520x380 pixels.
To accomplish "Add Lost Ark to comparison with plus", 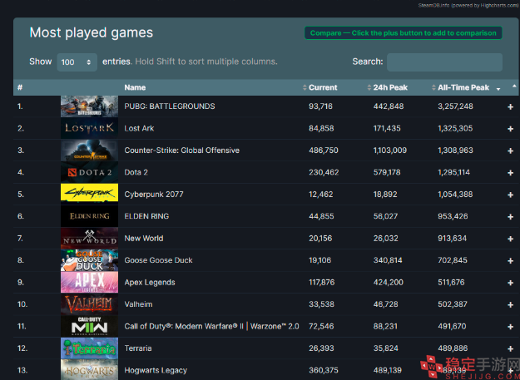I will tap(510, 129).
